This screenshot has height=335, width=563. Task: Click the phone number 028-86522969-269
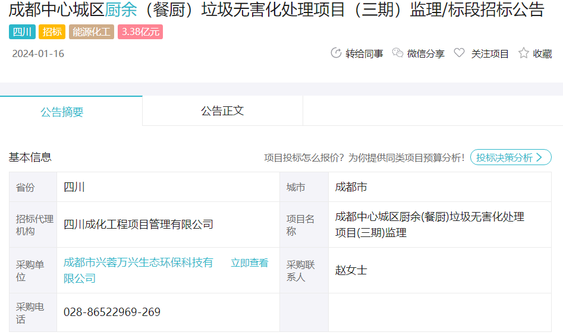click(112, 312)
